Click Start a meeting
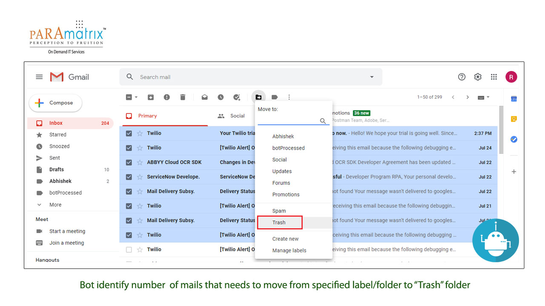The image size is (545, 306). click(67, 231)
